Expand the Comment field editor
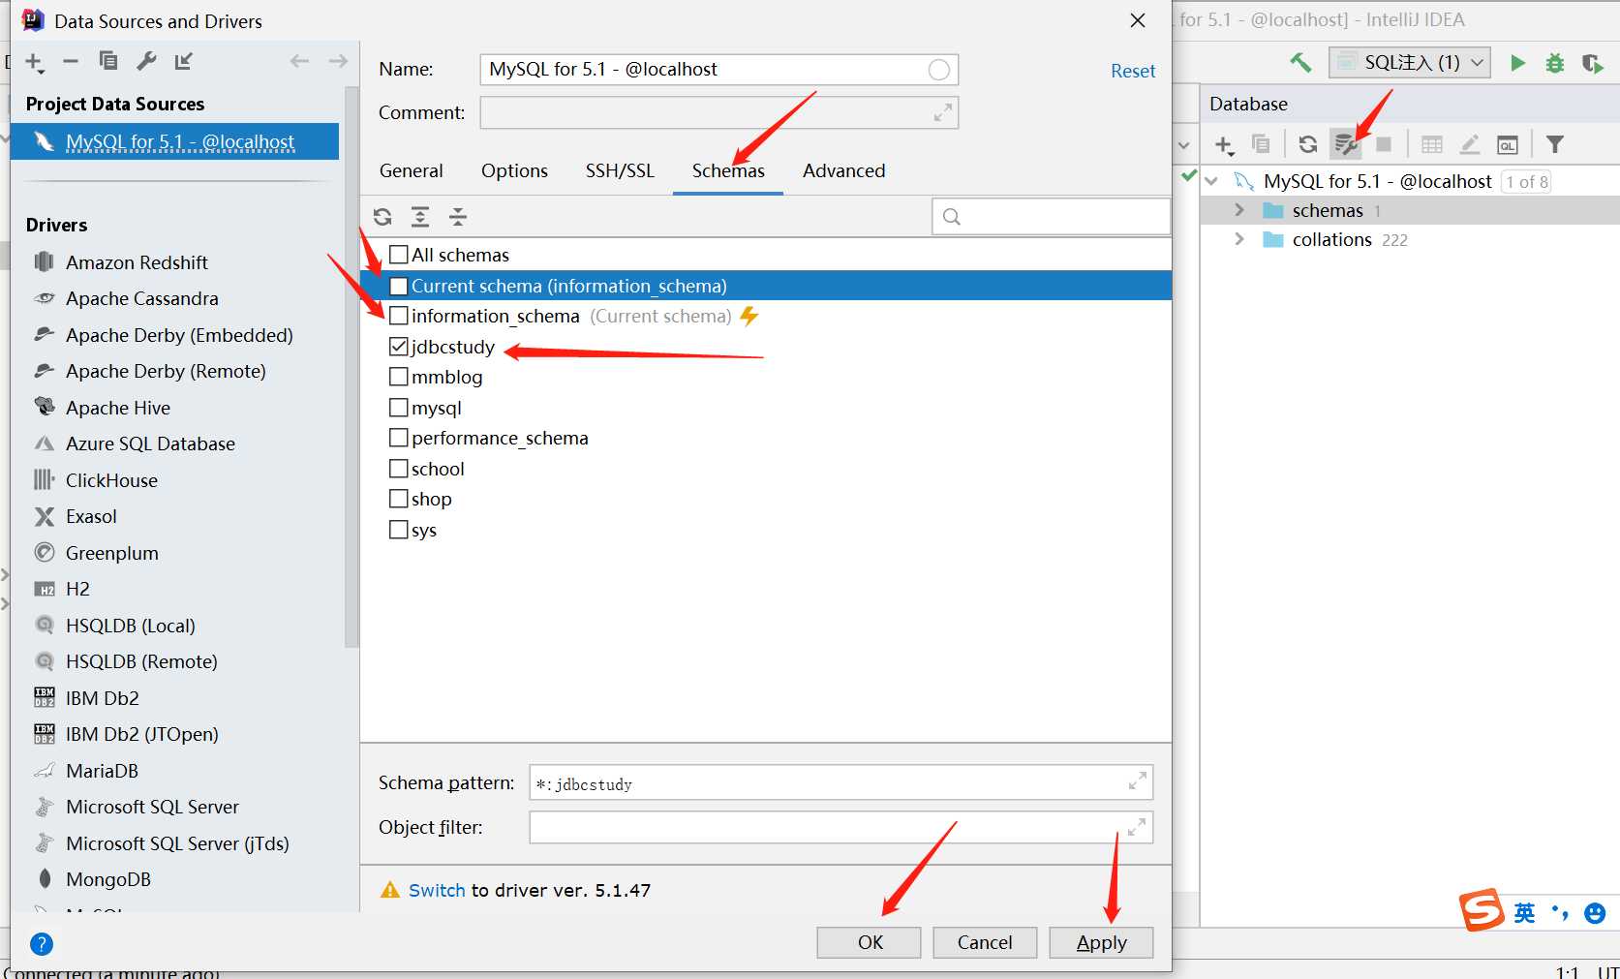Screen dimensions: 1620x979 [x=943, y=112]
